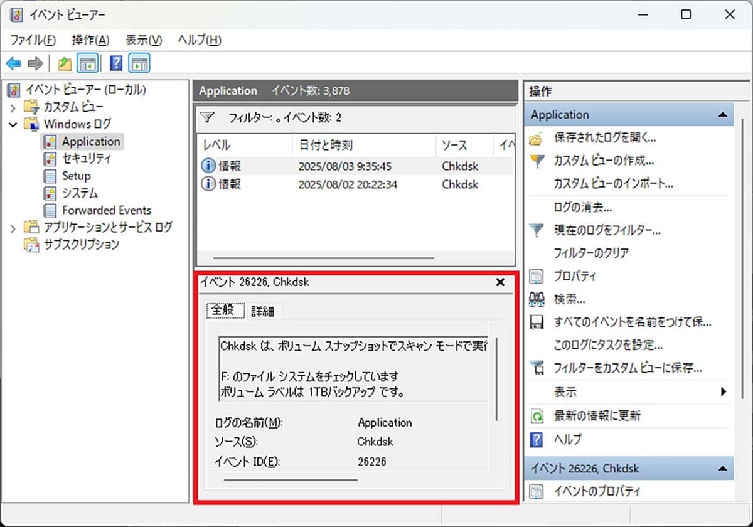
Task: Click 現在のログをフィルター... action
Action: tap(607, 230)
